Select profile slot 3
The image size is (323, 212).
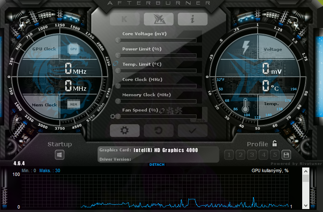coord(252,155)
